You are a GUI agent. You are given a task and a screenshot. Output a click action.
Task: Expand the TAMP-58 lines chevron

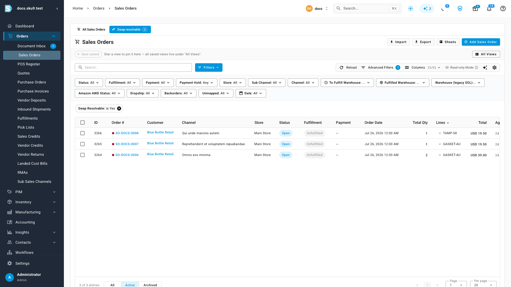click(x=440, y=133)
